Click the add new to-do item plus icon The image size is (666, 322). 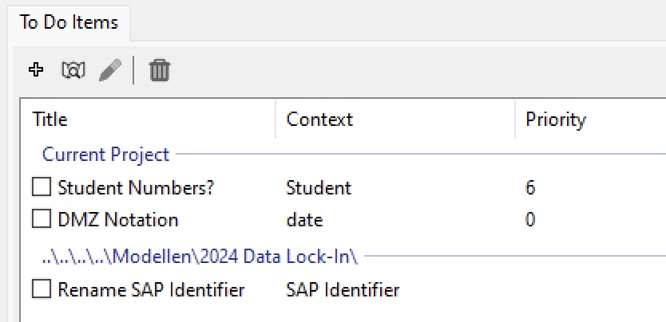coord(35,71)
